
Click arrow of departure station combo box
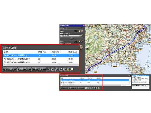click(80, 35)
